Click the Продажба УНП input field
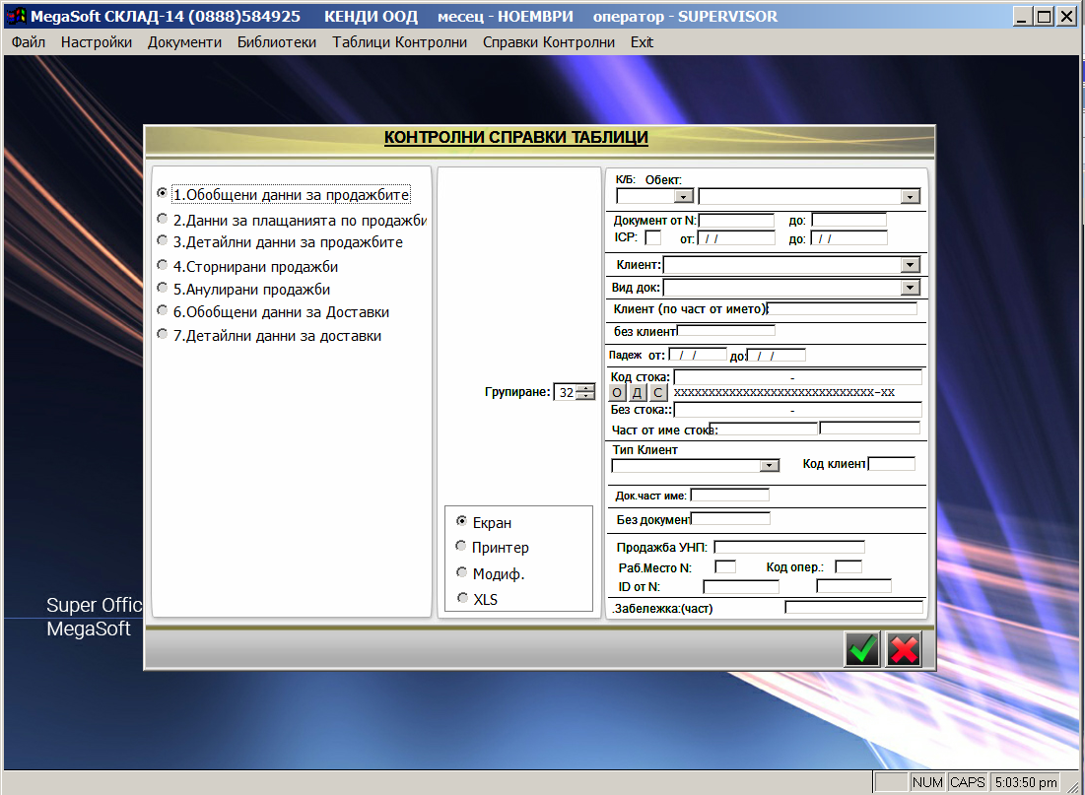 tap(788, 547)
